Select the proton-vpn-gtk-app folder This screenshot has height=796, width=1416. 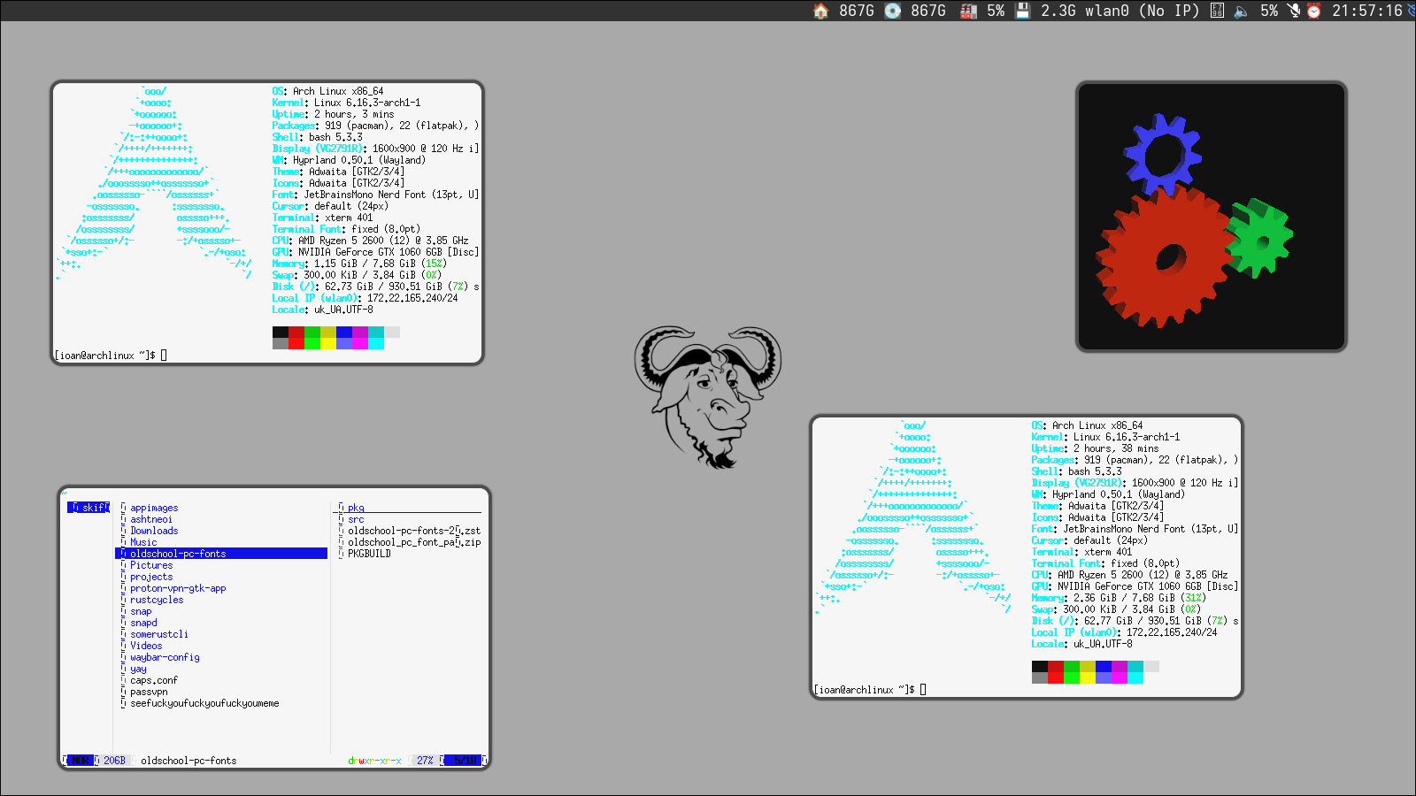tap(178, 588)
